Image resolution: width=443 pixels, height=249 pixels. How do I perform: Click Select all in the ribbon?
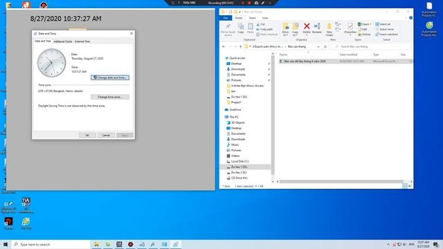383,24
